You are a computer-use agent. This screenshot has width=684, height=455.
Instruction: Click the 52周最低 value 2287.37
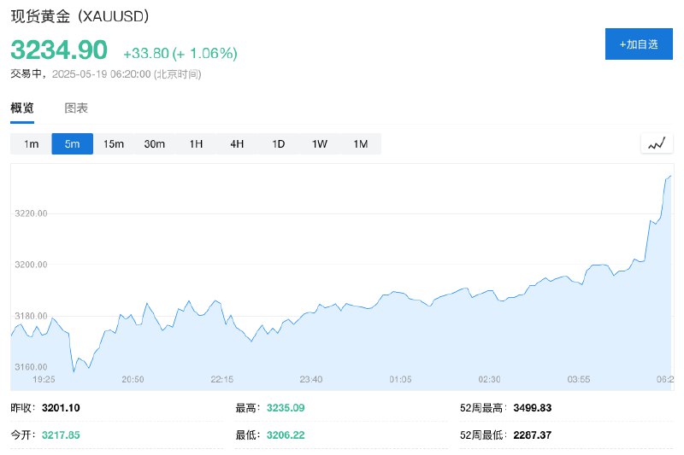coord(532,435)
